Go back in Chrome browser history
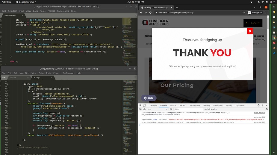Viewport: 277px width, 155px height. tap(141, 13)
